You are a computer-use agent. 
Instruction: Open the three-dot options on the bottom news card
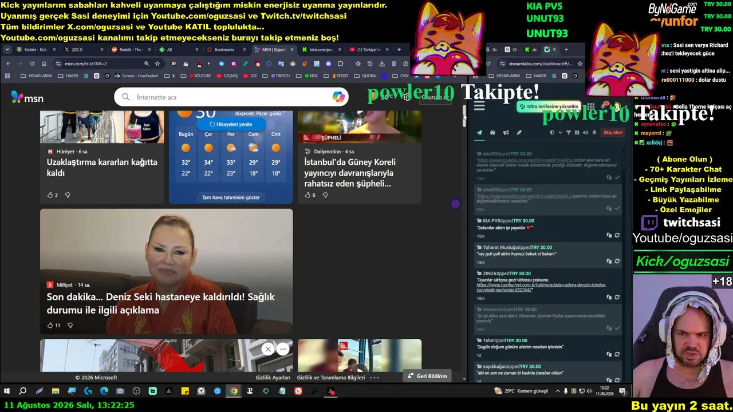point(283,349)
